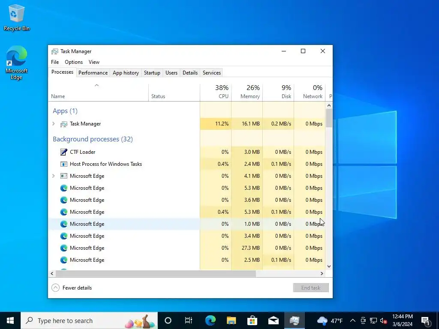Image resolution: width=439 pixels, height=329 pixels.
Task: Click the horizontal scrollbar thumb
Action: (x=156, y=273)
